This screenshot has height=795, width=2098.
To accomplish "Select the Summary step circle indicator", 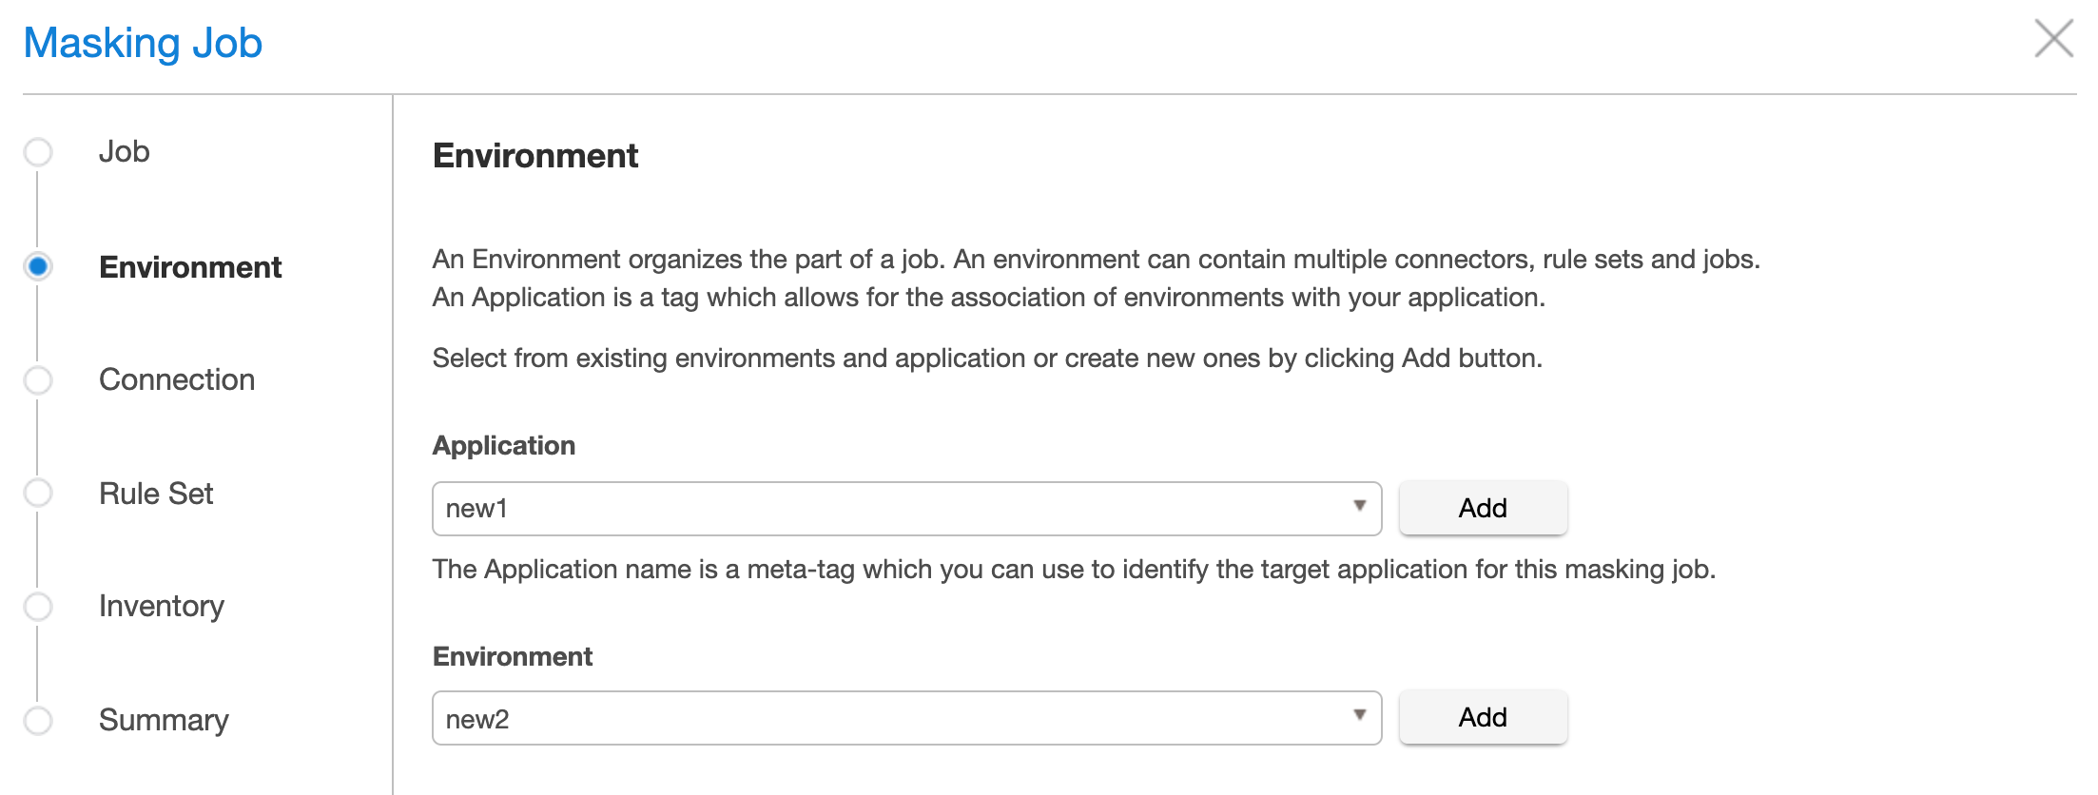I will tap(38, 721).
